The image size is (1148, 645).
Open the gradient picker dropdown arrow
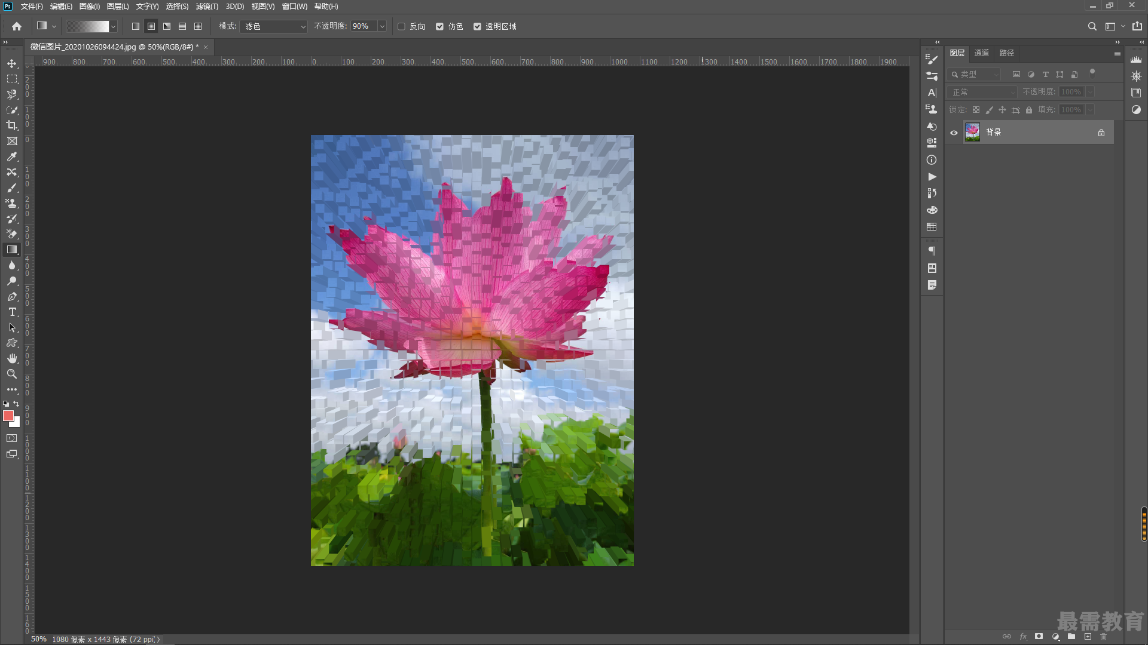click(113, 26)
